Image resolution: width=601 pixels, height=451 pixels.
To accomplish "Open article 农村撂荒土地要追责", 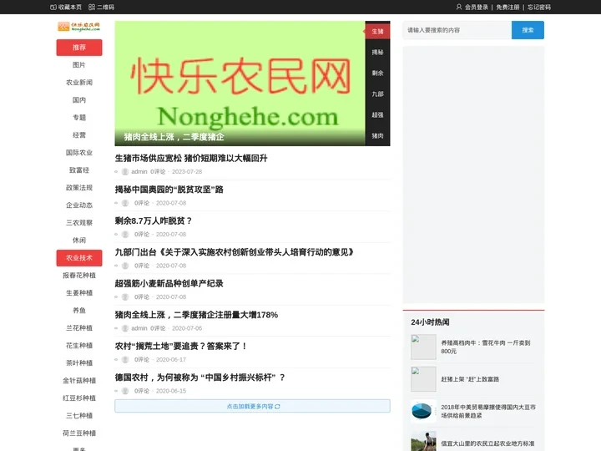I will 181,347.
